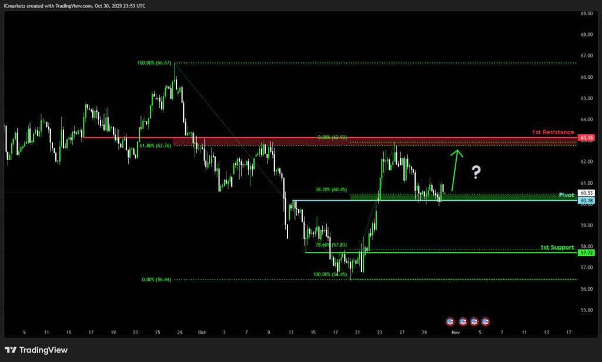Select the green upward arrow drawing
602x362 pixels.
pos(454,170)
